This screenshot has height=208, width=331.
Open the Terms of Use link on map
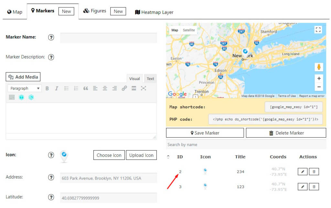coord(287,96)
